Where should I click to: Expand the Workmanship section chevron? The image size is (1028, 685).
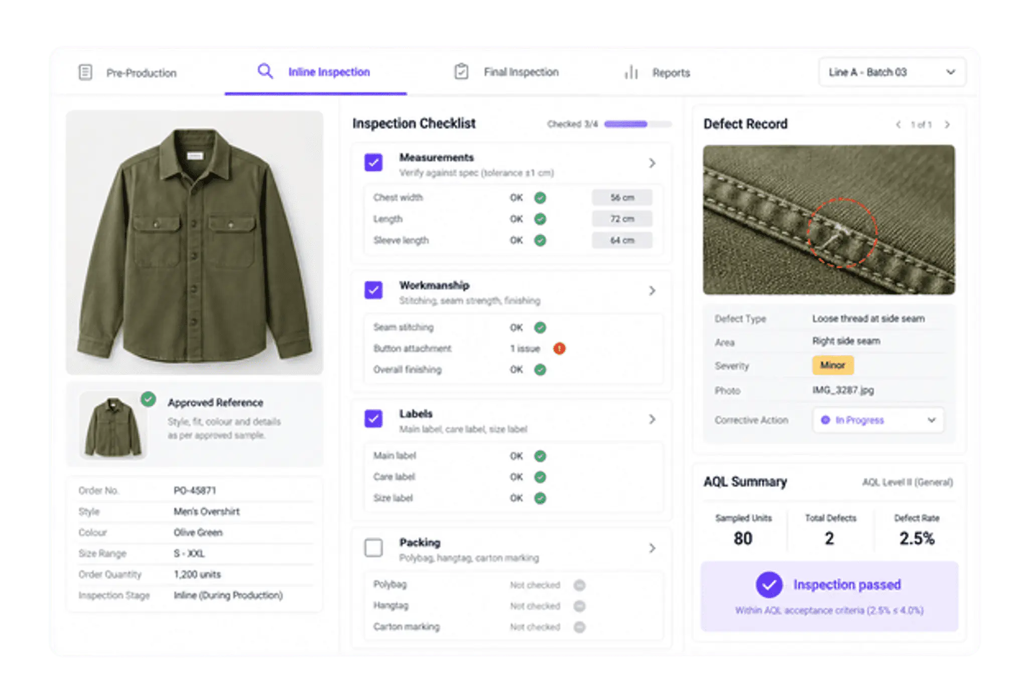[x=652, y=291]
